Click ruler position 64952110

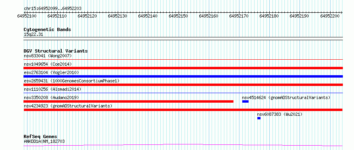pyautogui.click(x=57, y=16)
